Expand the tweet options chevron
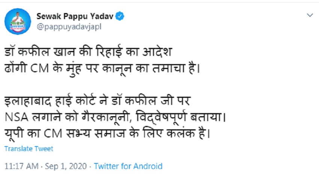The image size is (319, 175). (x=310, y=15)
